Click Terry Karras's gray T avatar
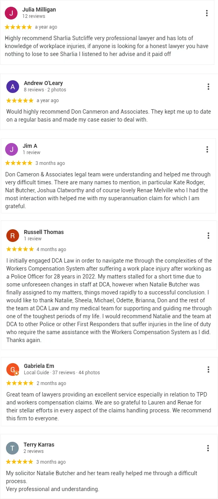Screen dimensions: 218x499 point(12,448)
